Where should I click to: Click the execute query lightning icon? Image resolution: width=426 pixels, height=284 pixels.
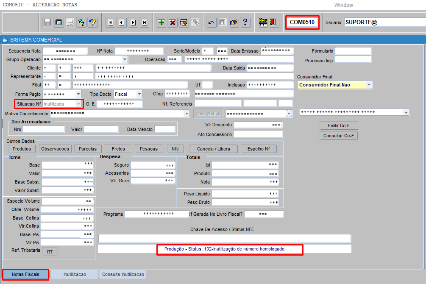point(92,22)
